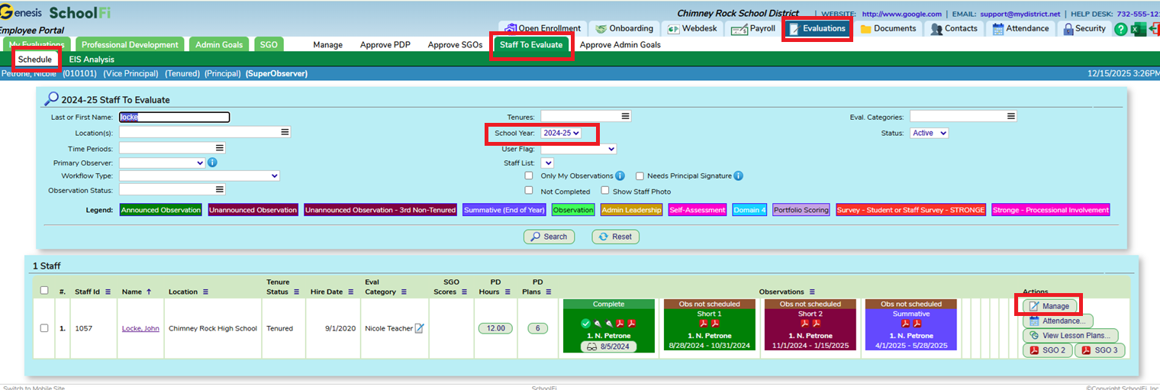Open Staff Id column menu icon

coord(108,292)
